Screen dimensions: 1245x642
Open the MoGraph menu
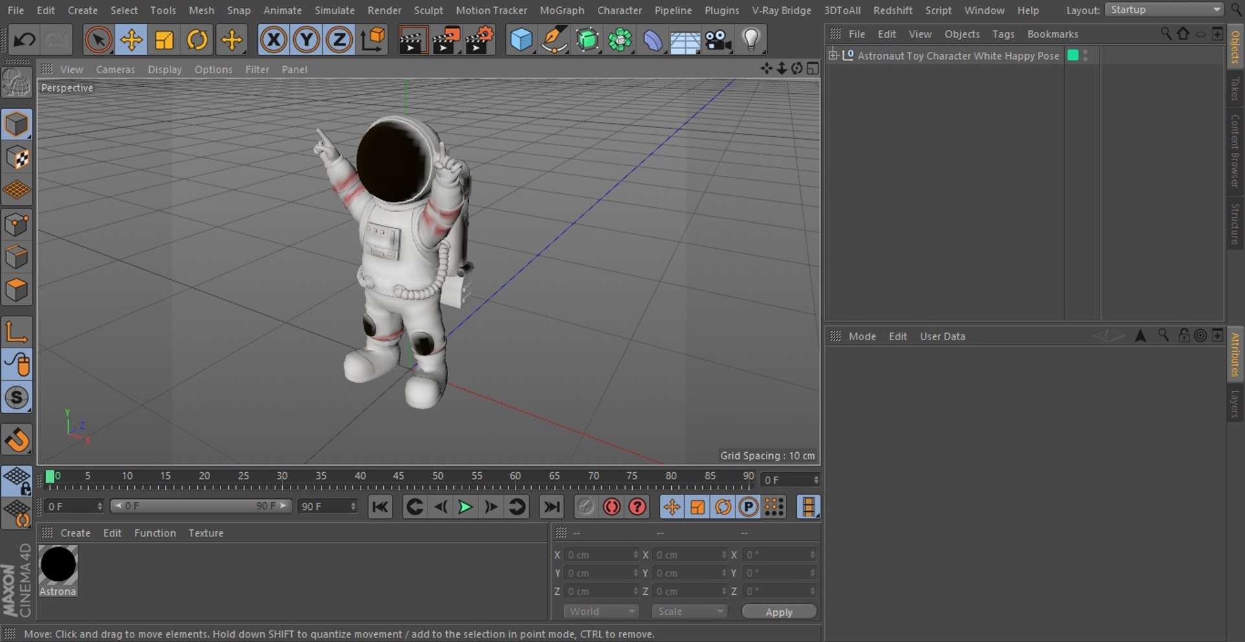point(562,10)
